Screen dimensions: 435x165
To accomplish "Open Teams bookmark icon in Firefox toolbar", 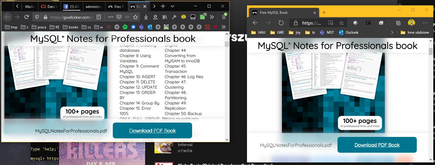I will click(x=142, y=27).
